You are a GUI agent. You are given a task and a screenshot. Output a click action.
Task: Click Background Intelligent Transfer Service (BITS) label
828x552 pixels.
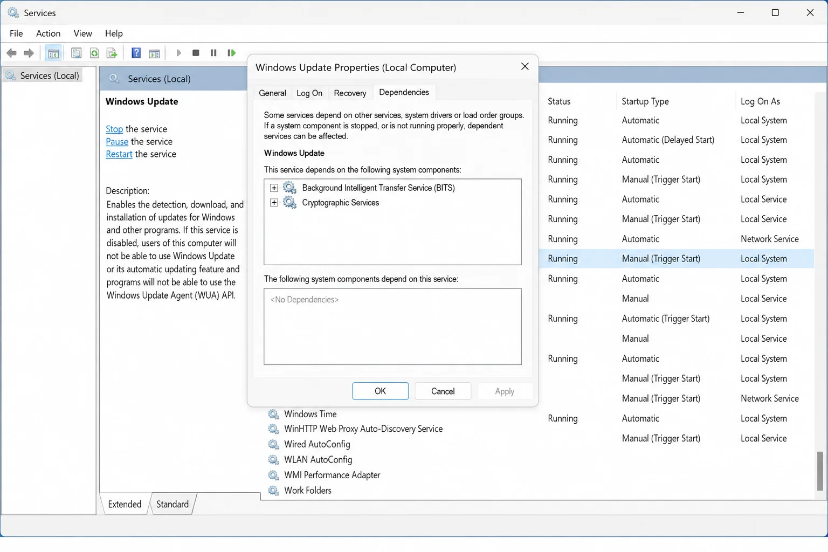378,188
